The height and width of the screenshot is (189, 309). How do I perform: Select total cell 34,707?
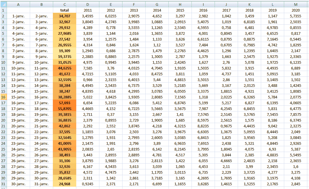click(x=65, y=16)
